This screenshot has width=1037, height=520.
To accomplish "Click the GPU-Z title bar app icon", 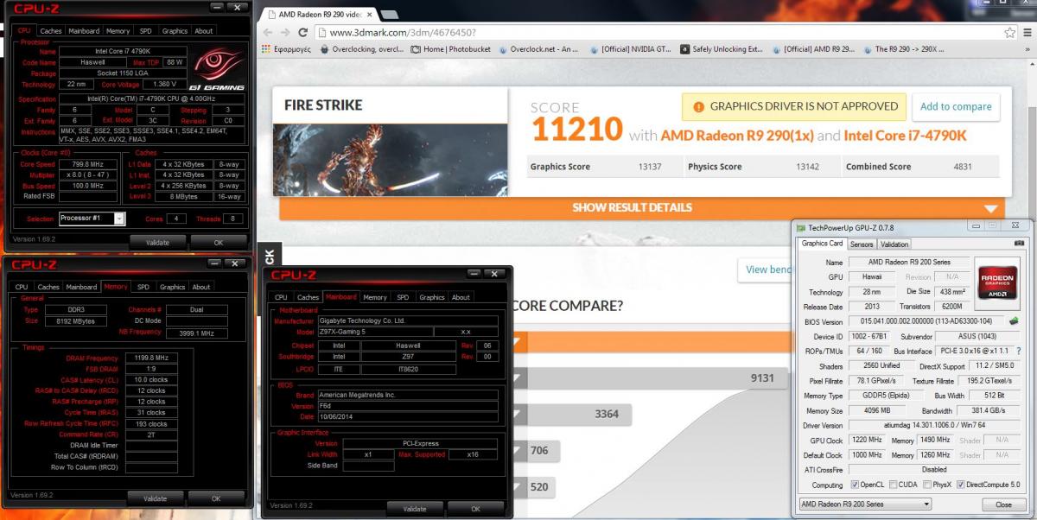I will tap(801, 227).
